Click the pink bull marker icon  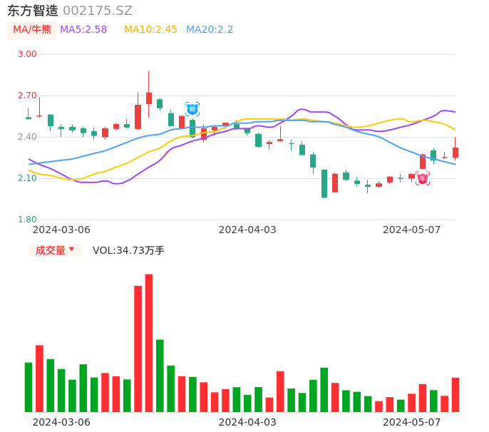tap(423, 178)
